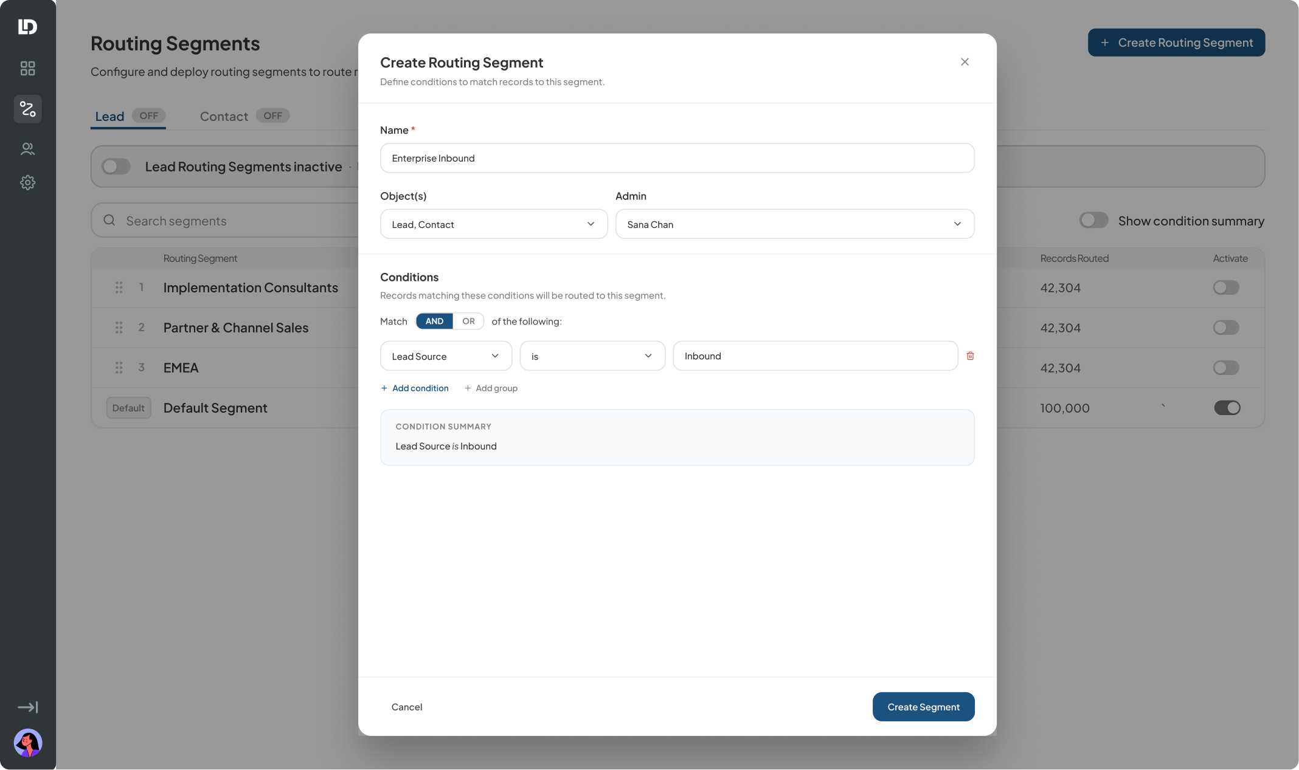Click Cancel in the dialog

click(x=407, y=707)
